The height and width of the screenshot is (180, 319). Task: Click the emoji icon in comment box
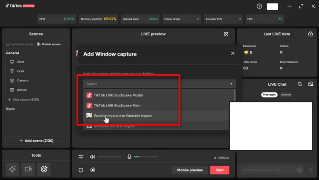coord(299,170)
